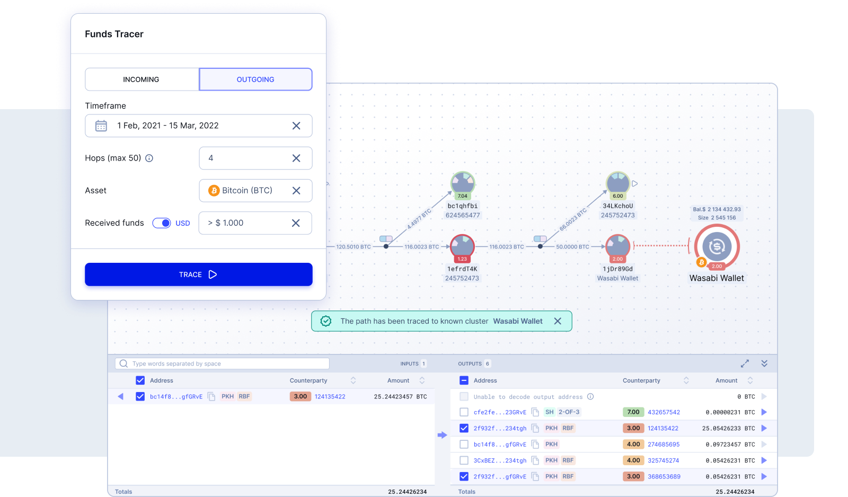Sort outputs by Counterparty
The image size is (848, 497).
(x=686, y=380)
